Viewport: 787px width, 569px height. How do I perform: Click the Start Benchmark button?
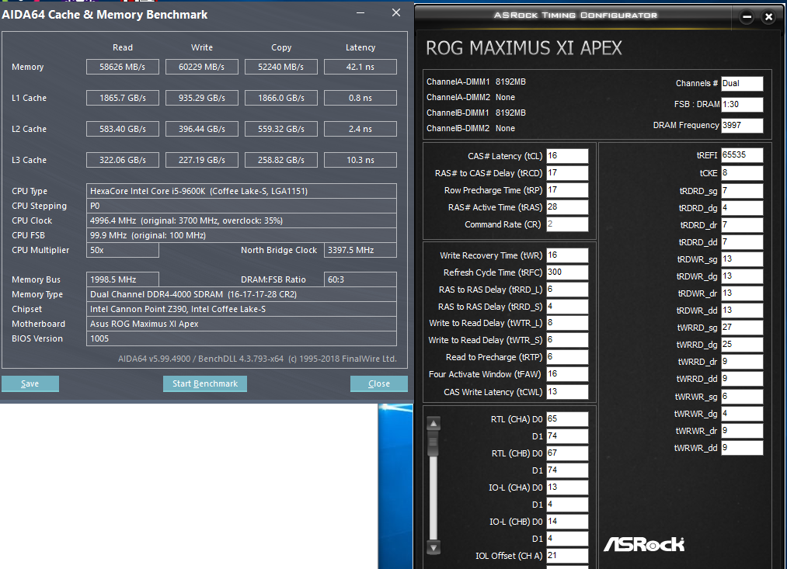point(205,383)
